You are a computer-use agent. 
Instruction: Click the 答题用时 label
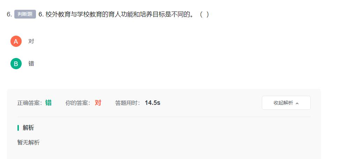[x=128, y=103]
